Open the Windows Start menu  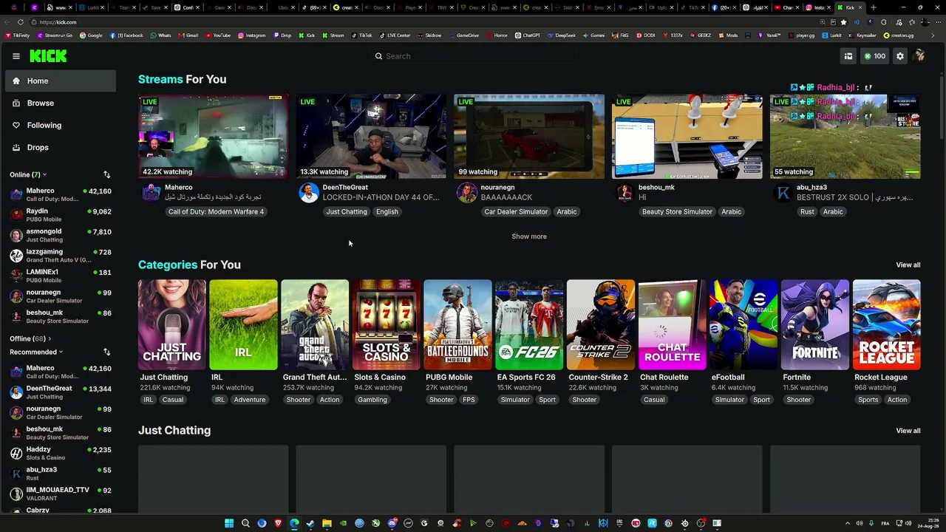[229, 523]
